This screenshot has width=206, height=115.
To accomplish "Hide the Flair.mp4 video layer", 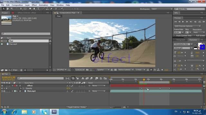I will click(2, 91).
